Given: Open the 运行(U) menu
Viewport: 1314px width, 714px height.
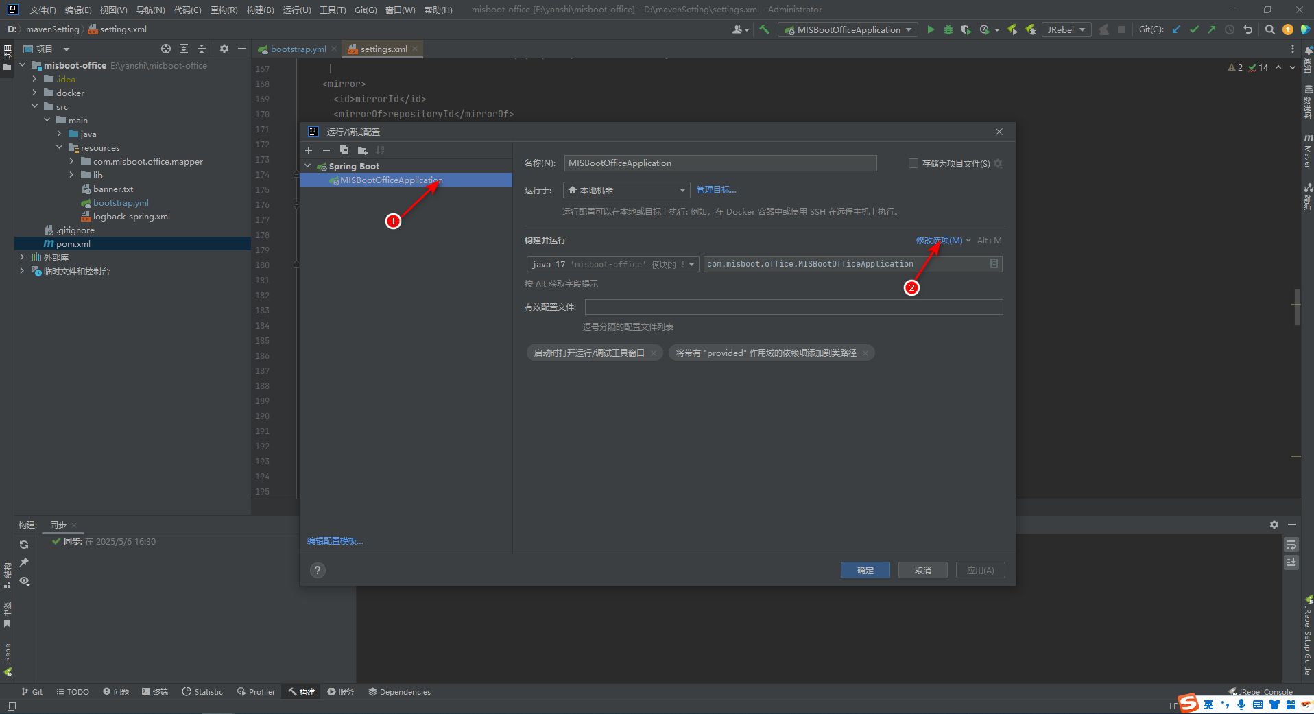Looking at the screenshot, I should (296, 10).
